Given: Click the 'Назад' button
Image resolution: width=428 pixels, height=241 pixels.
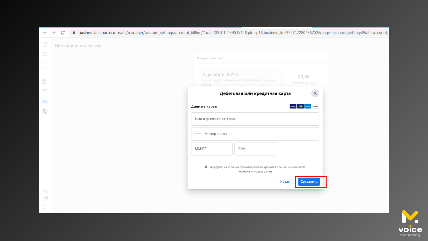Looking at the screenshot, I should click(285, 182).
